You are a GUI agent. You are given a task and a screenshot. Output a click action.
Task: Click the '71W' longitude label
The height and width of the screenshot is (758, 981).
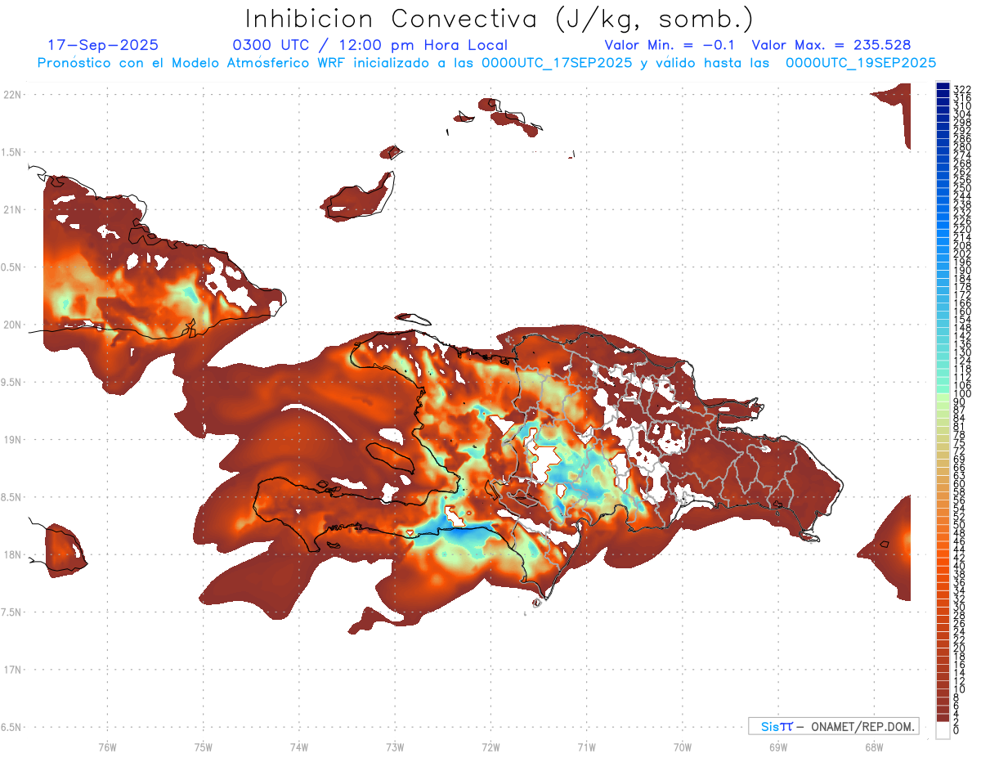click(587, 747)
